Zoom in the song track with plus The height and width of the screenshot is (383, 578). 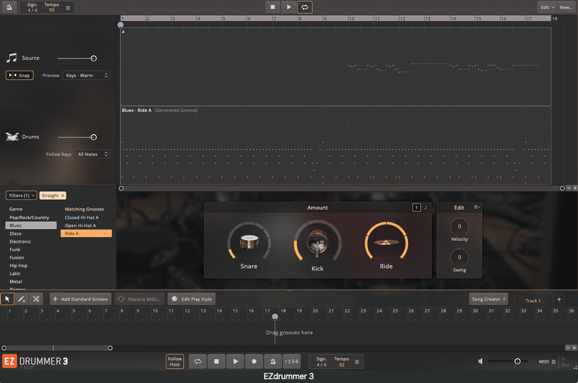(x=575, y=348)
